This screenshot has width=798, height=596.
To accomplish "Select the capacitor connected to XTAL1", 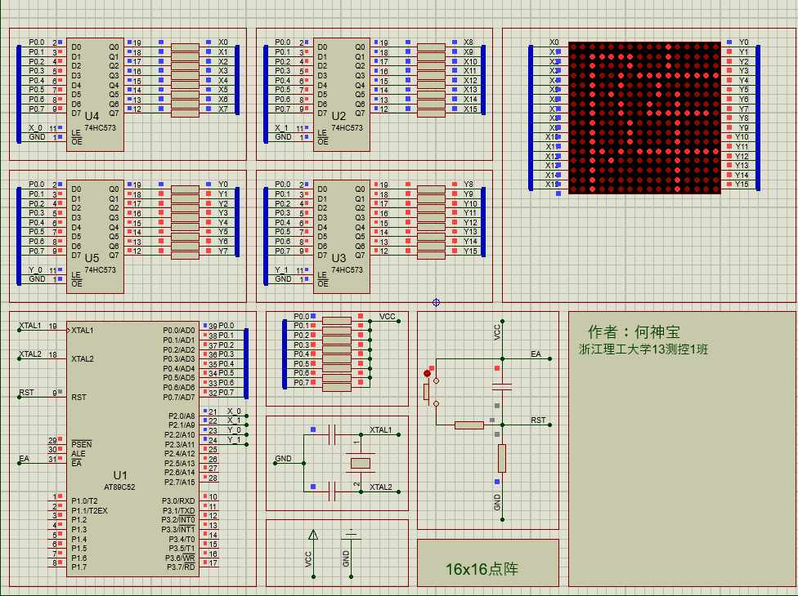I will click(x=332, y=435).
